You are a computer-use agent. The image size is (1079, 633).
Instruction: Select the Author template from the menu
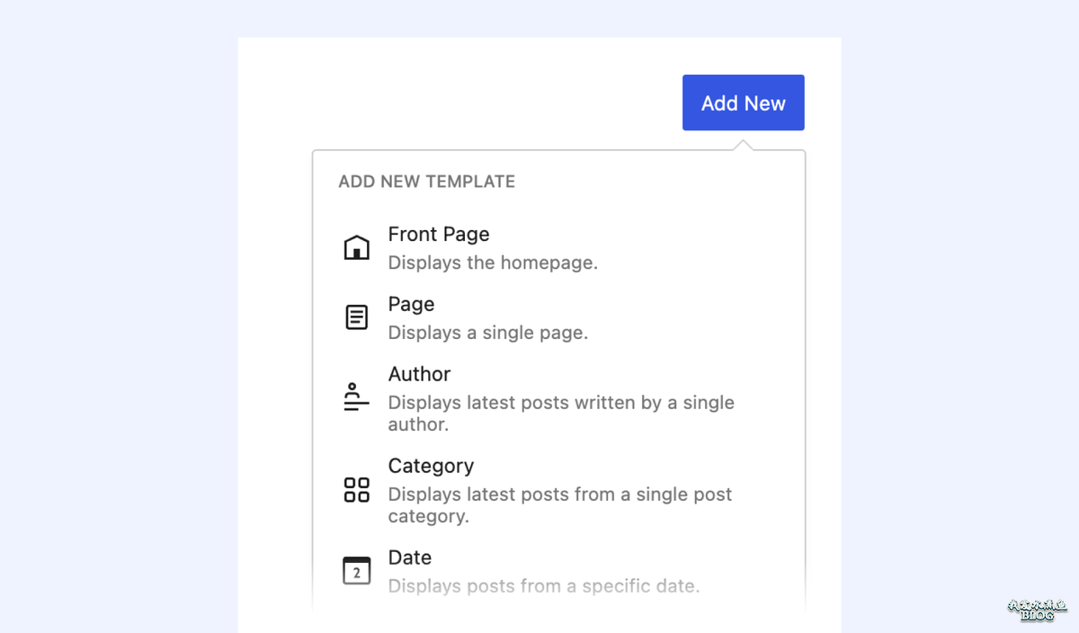coord(419,373)
